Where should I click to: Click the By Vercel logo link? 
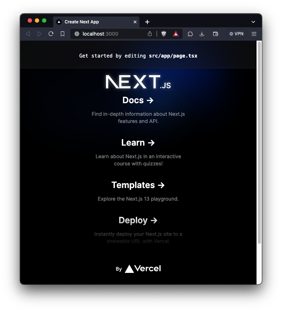pos(138,269)
